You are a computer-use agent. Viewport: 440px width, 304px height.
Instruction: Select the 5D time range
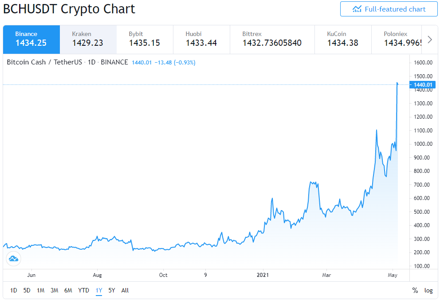coord(27,291)
